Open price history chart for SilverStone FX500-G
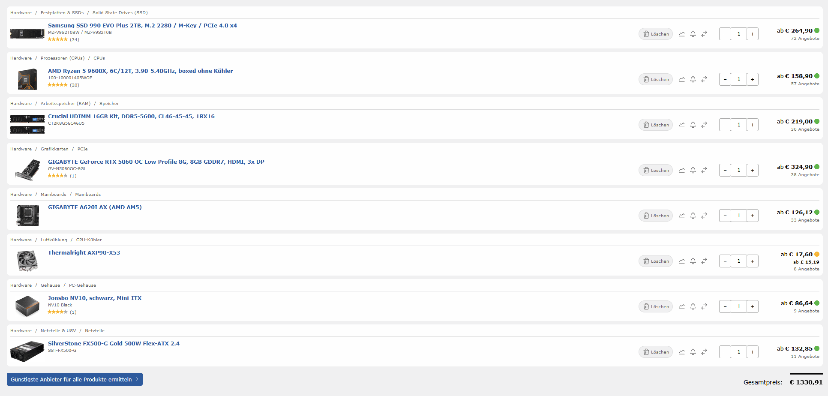This screenshot has height=396, width=828. pos(682,352)
